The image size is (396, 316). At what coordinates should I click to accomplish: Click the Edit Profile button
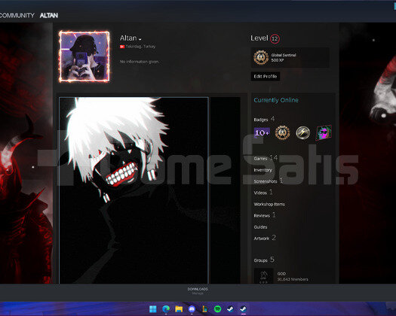[266, 76]
